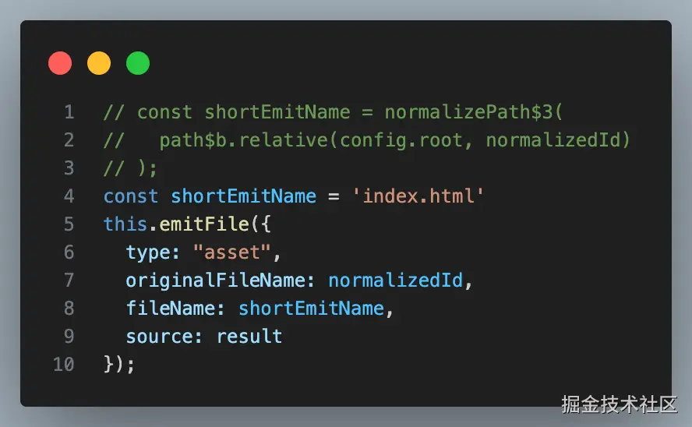Image resolution: width=692 pixels, height=427 pixels.
Task: Click shortEmitName value on line 8
Action: pos(311,309)
